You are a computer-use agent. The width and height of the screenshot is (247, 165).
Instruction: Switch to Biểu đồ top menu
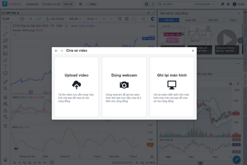[68, 4]
